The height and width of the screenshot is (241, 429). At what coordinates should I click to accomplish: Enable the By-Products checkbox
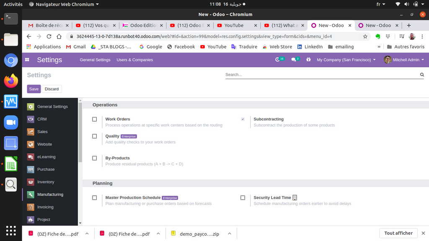[x=95, y=158]
